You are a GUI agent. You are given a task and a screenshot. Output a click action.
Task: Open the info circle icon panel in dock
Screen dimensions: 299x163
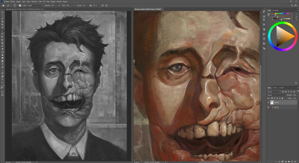point(264,20)
